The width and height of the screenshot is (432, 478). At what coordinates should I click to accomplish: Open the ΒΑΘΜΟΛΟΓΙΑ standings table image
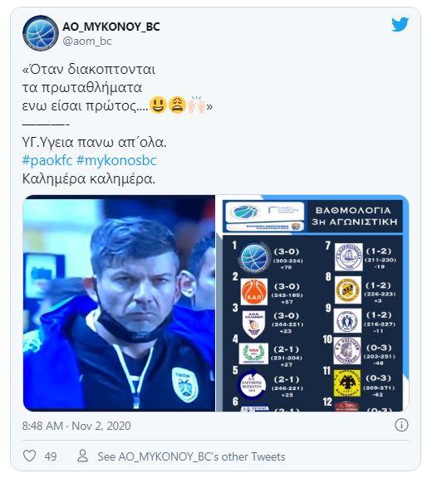[x=312, y=303]
